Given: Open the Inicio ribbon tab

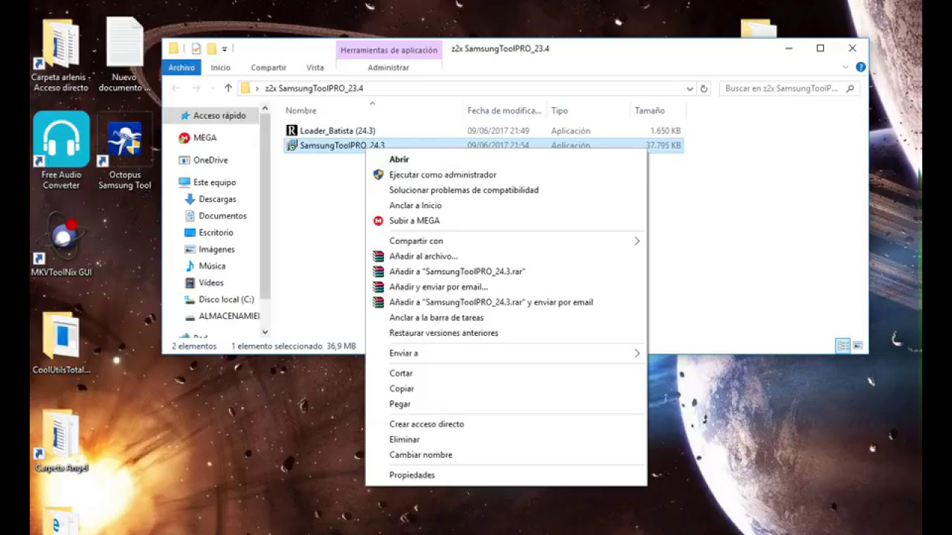Looking at the screenshot, I should point(220,68).
